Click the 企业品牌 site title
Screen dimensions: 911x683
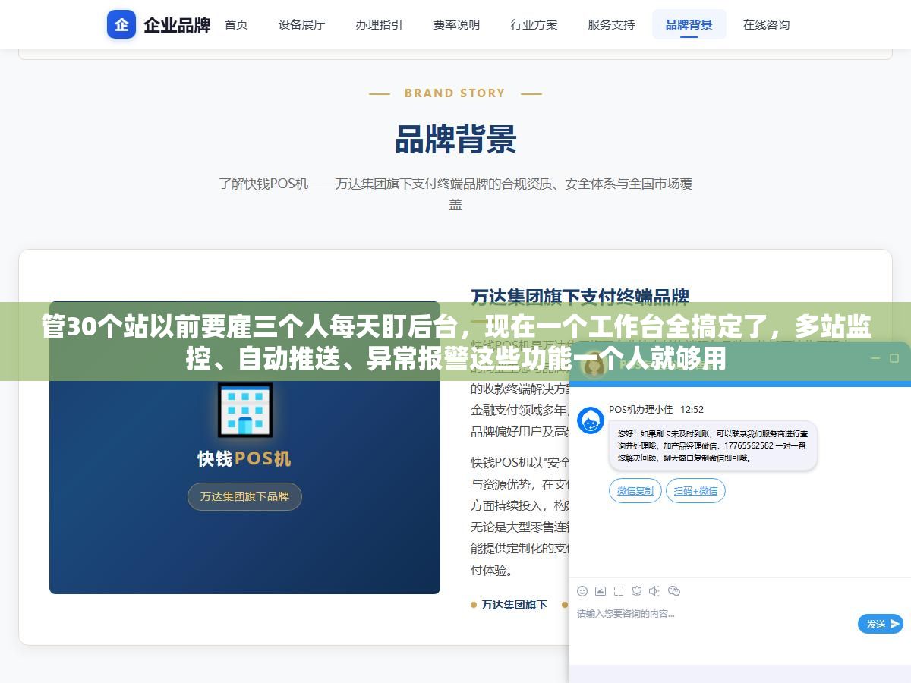177,25
